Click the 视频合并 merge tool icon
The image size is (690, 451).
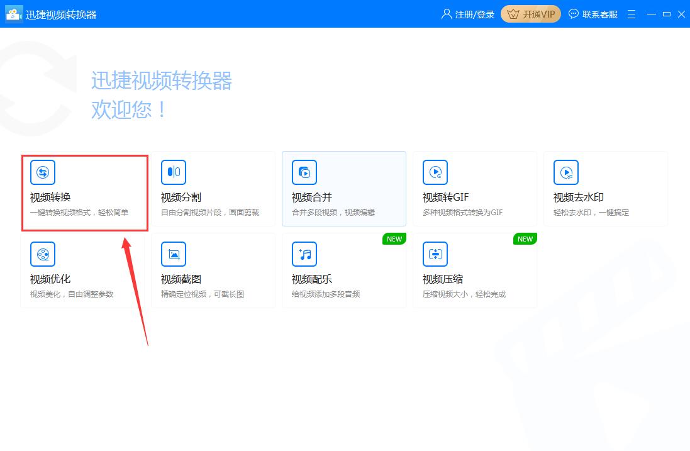304,172
